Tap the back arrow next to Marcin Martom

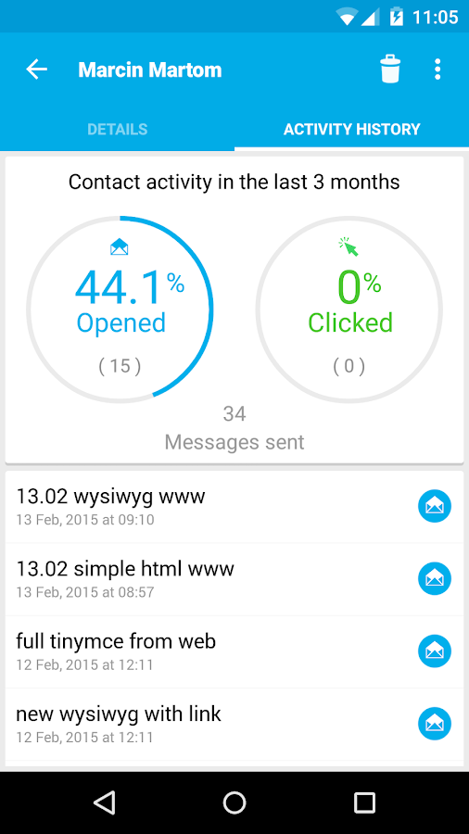pyautogui.click(x=37, y=69)
